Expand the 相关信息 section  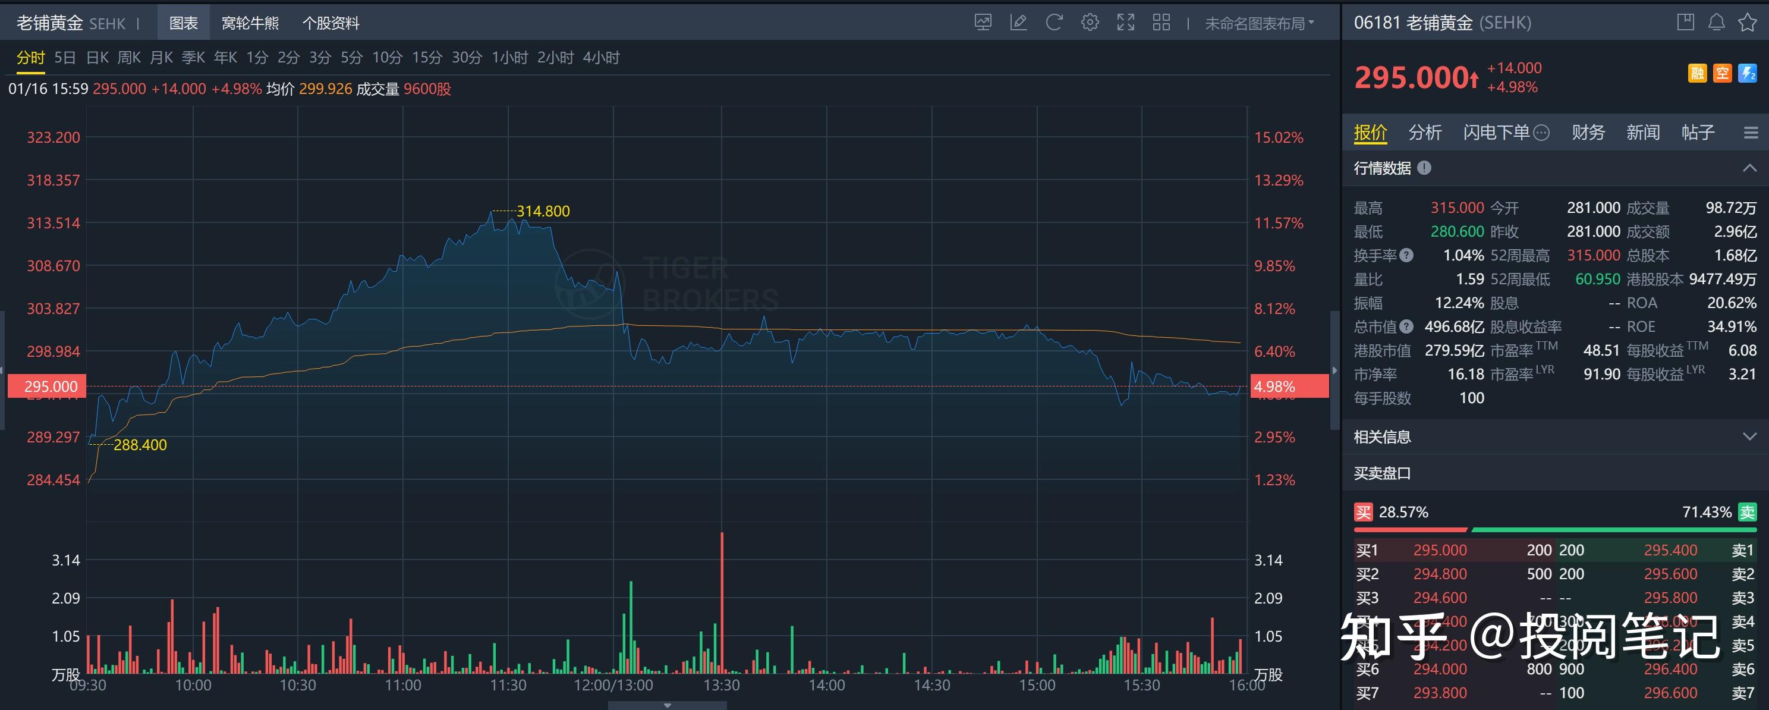[1750, 436]
